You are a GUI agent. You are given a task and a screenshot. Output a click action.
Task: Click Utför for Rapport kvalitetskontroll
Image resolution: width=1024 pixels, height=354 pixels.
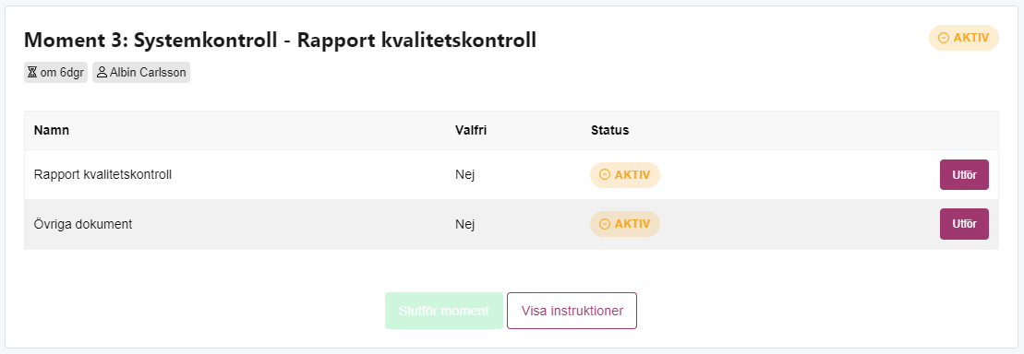click(x=964, y=175)
